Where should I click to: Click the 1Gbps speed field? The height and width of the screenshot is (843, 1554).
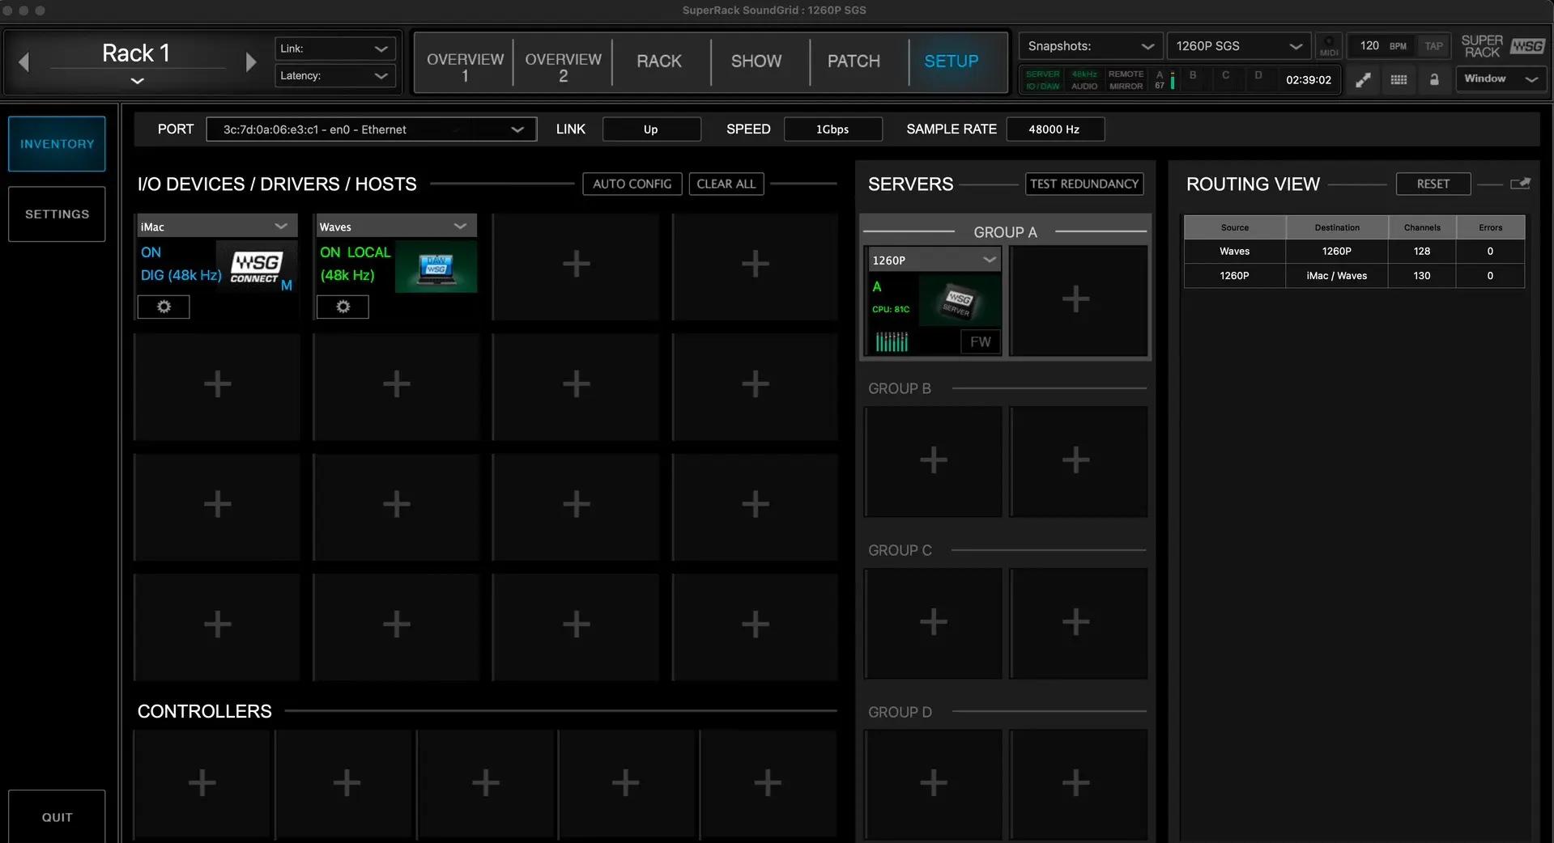coord(832,129)
